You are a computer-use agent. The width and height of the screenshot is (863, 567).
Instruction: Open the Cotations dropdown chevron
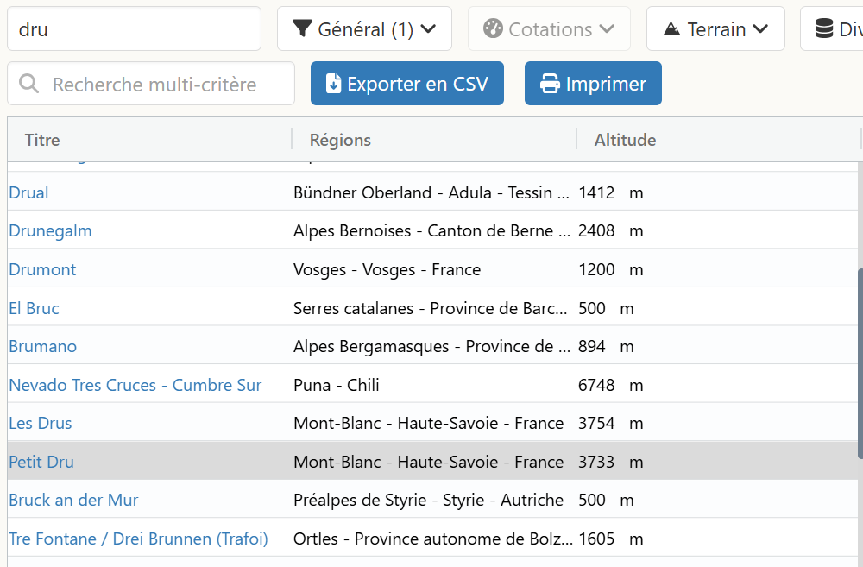pos(607,28)
